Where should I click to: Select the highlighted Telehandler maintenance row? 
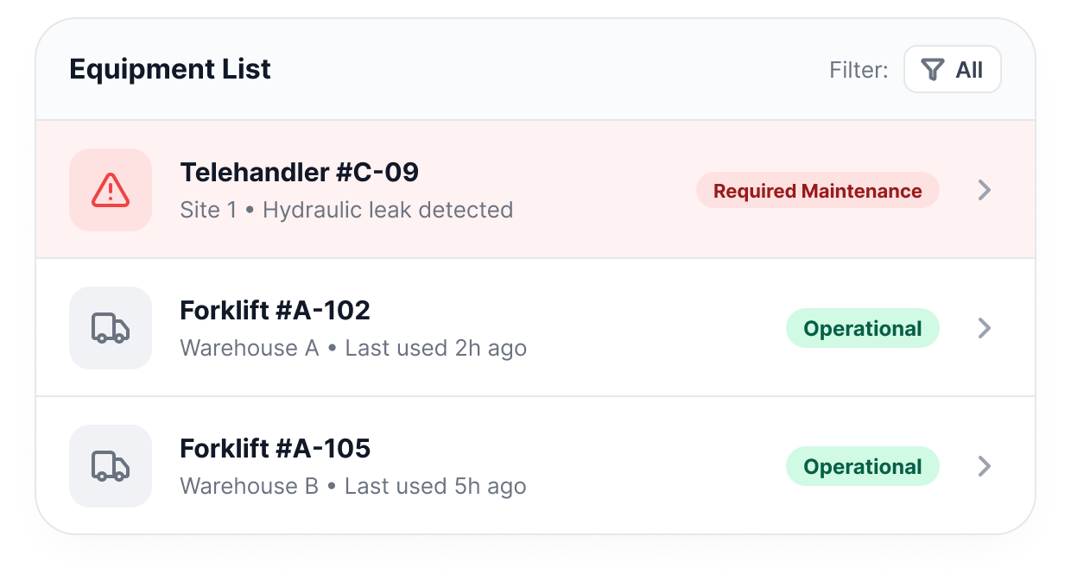click(x=535, y=190)
